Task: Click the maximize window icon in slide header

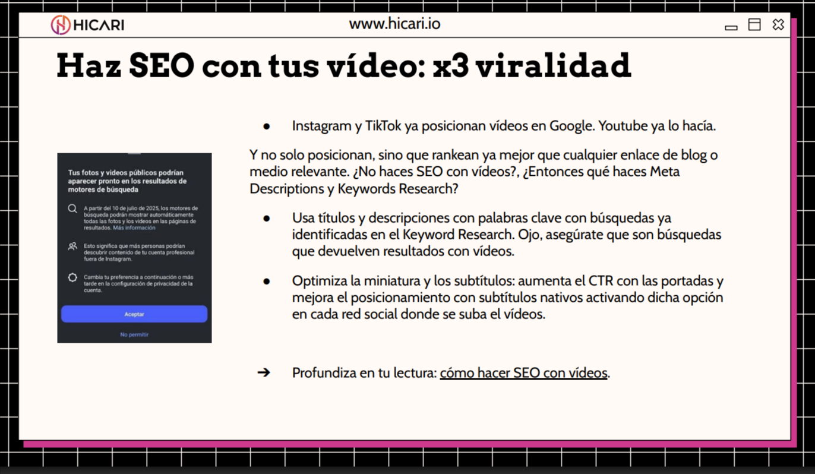Action: click(754, 24)
